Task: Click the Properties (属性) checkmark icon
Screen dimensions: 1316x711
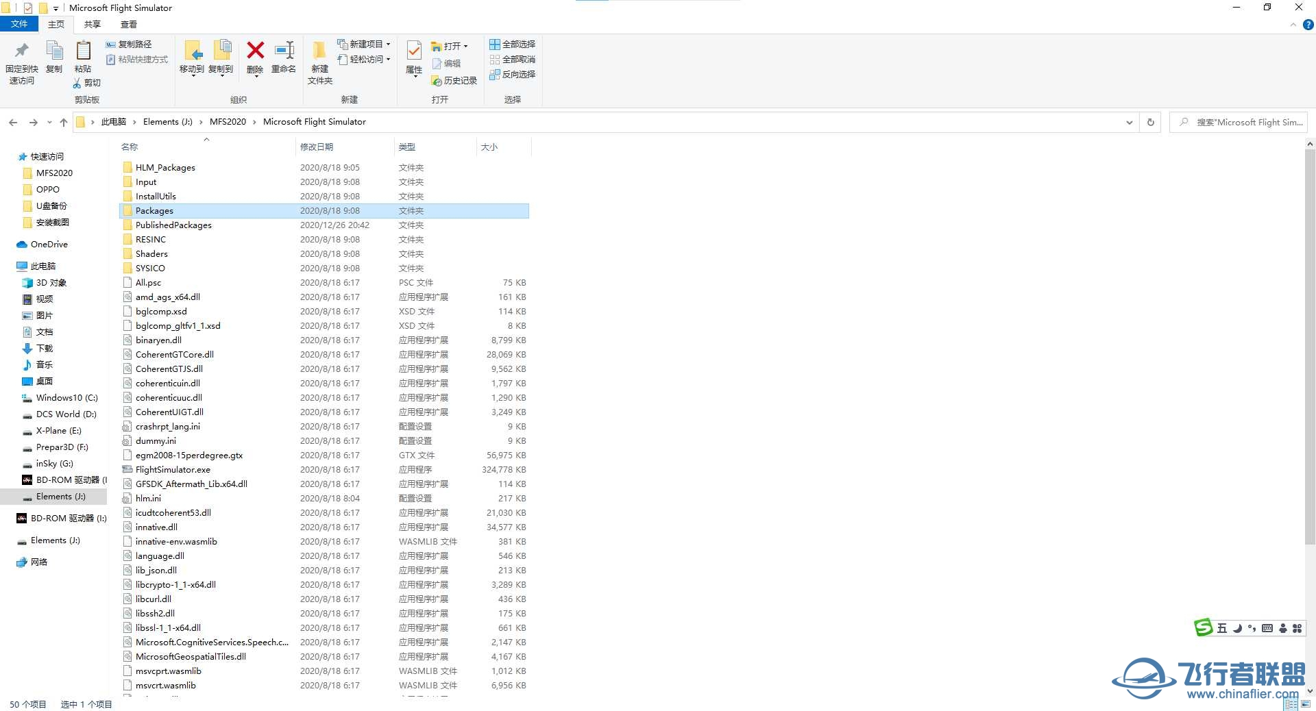Action: click(x=414, y=50)
